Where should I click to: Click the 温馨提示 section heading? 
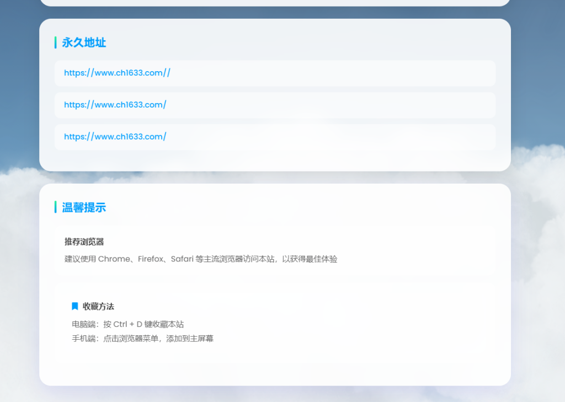[84, 207]
